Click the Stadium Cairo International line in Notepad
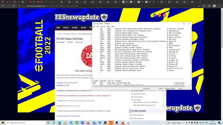Image resolution: width=223 pixels, height=125 pixels. coord(138,41)
